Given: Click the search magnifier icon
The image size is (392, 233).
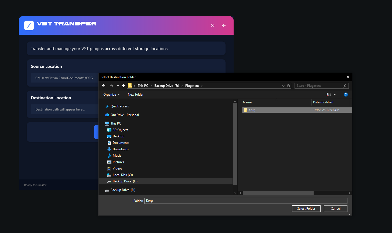Looking at the screenshot, I should click(345, 86).
